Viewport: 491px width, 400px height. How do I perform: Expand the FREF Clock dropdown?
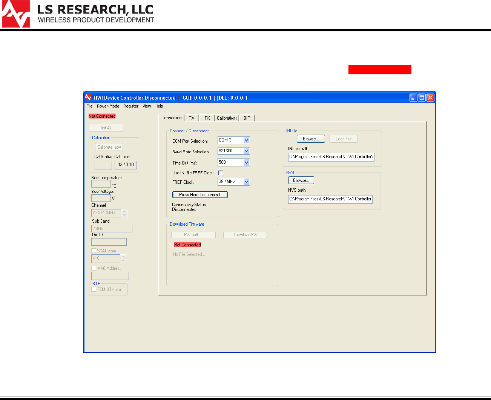coord(246,182)
